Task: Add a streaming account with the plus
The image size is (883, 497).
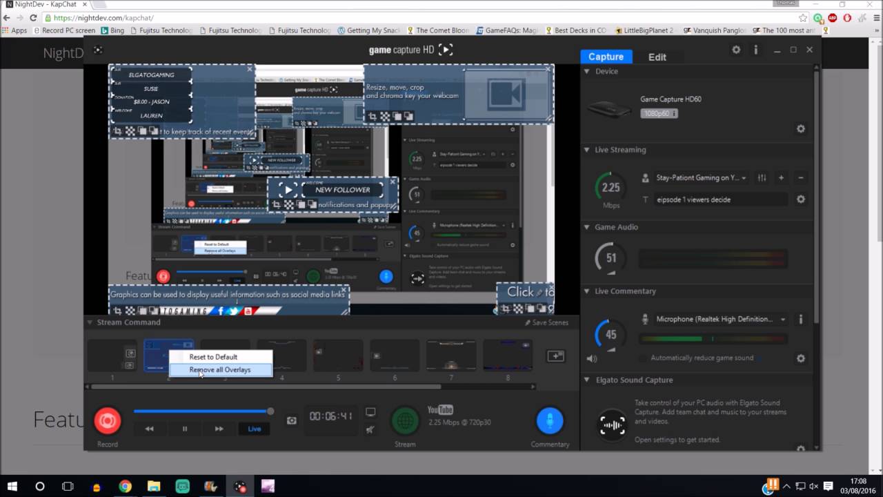Action: click(782, 177)
